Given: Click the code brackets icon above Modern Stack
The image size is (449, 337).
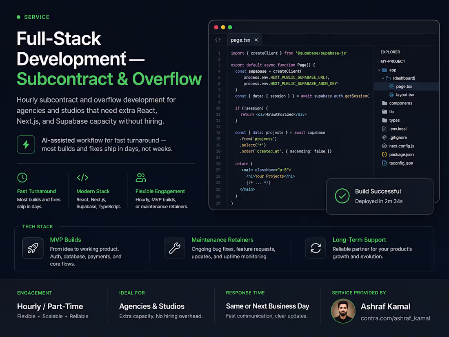Looking at the screenshot, I should [x=82, y=178].
